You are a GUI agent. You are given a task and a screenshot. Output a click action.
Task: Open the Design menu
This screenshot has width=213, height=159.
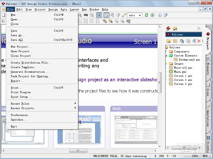[x=53, y=9]
